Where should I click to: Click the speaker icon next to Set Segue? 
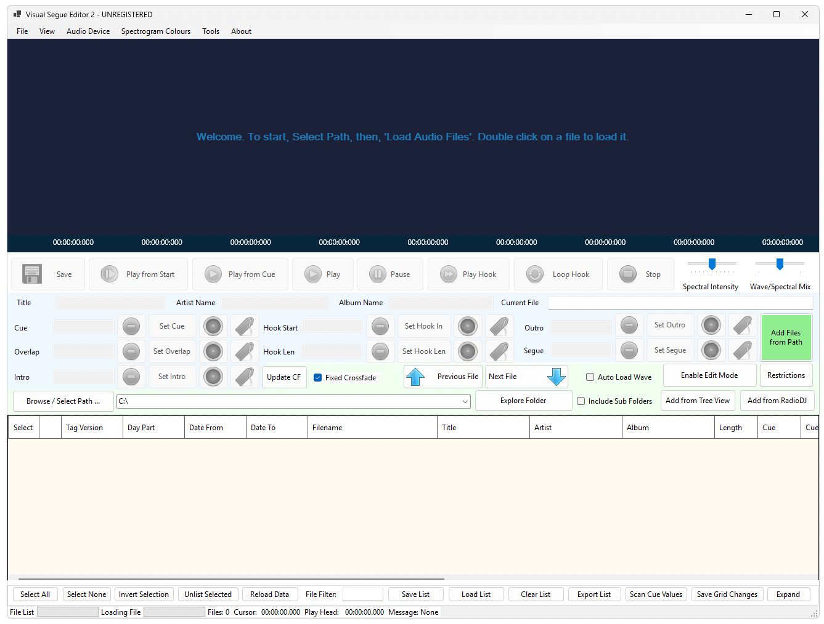pos(711,350)
